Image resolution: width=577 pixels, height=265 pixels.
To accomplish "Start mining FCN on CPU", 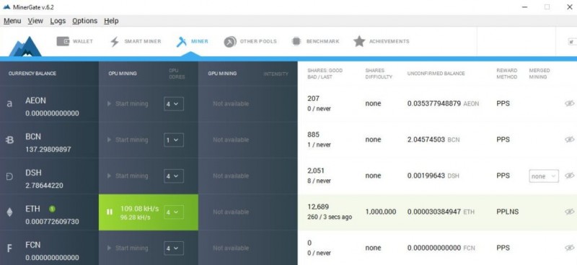I will [128, 248].
